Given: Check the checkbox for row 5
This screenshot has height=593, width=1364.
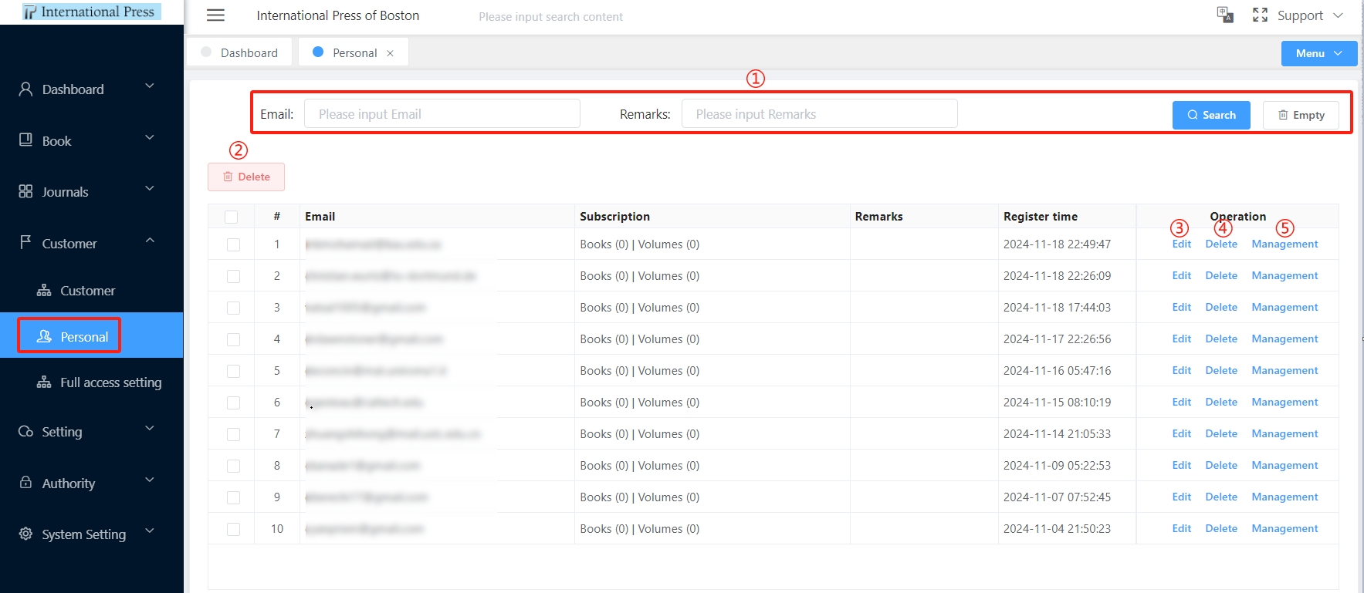Looking at the screenshot, I should click(233, 371).
